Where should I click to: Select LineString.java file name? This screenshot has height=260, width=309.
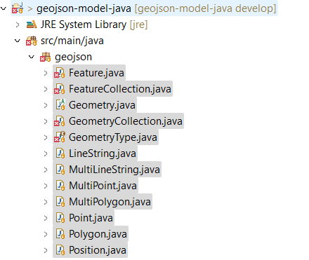[x=103, y=153]
